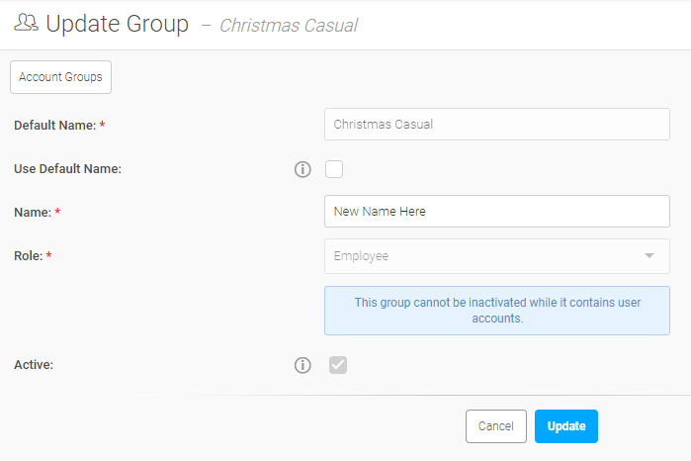Tick the Use Default Name checkbox
Viewport: 691px width, 461px height.
click(x=334, y=169)
